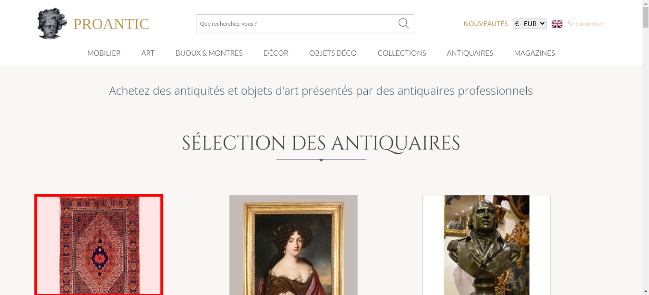Open the Mobilier menu
Screen dimensions: 649x295
pyautogui.click(x=104, y=53)
